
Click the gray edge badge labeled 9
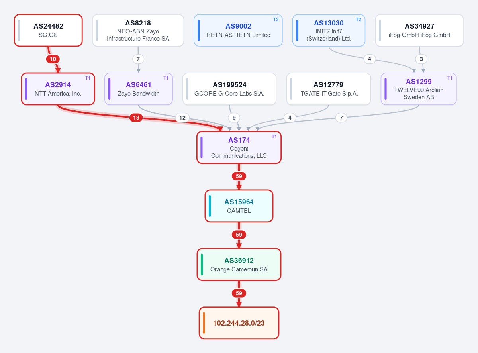[x=234, y=118]
